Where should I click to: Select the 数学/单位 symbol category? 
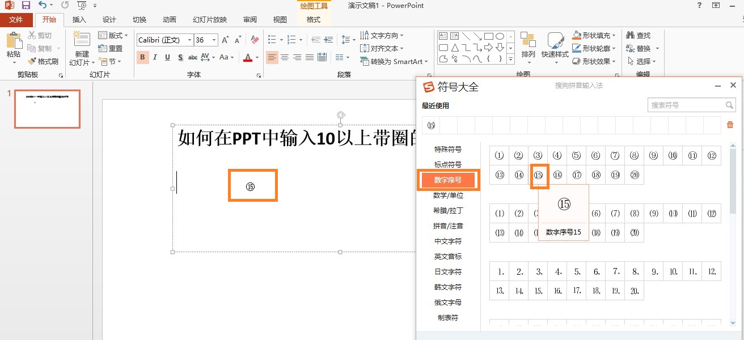click(x=448, y=195)
